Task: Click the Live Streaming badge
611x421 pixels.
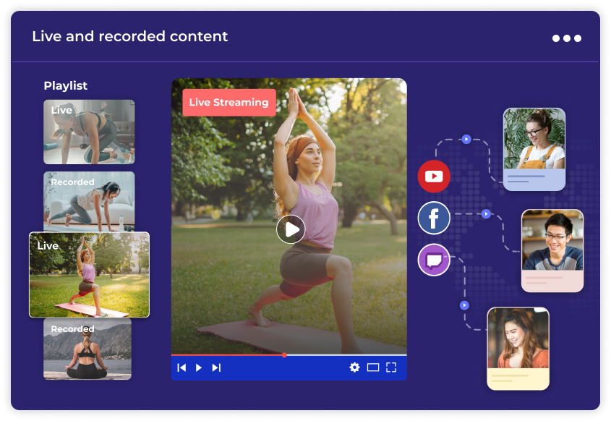Action: pyautogui.click(x=228, y=103)
